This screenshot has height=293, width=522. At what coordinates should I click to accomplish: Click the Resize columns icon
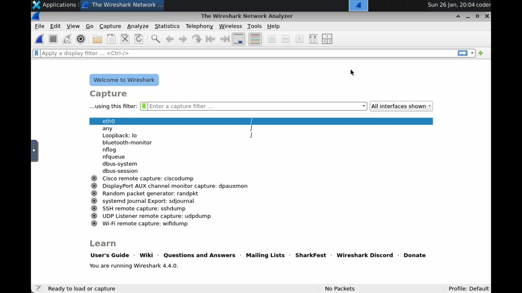tap(313, 39)
